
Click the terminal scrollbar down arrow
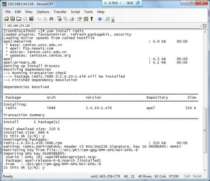pyautogui.click(x=205, y=170)
